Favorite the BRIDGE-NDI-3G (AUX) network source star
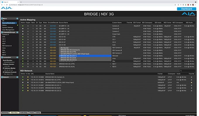Viewport: 199px width, 116px height. (x=191, y=88)
